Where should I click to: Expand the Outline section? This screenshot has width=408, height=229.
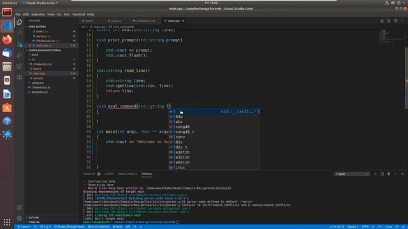[x=52, y=218]
